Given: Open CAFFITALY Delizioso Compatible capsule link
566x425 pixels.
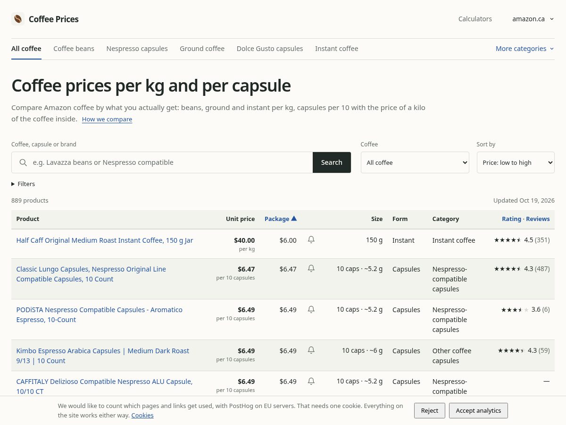Looking at the screenshot, I should click(x=104, y=386).
